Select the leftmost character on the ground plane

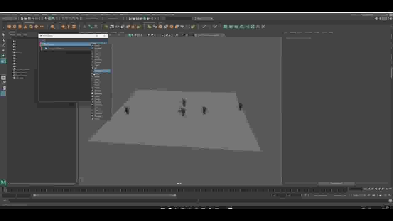pyautogui.click(x=127, y=110)
